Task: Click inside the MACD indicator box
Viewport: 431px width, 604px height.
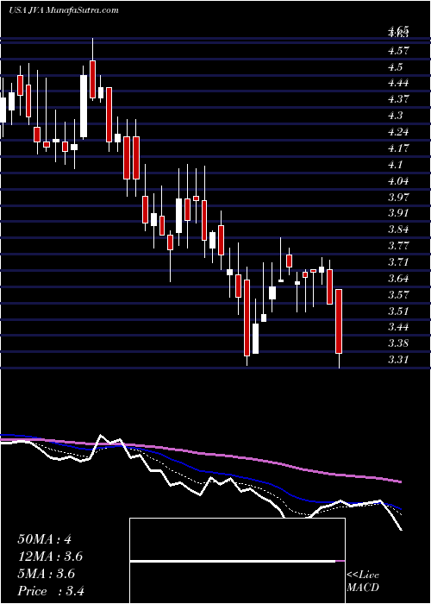Action: pos(237,561)
